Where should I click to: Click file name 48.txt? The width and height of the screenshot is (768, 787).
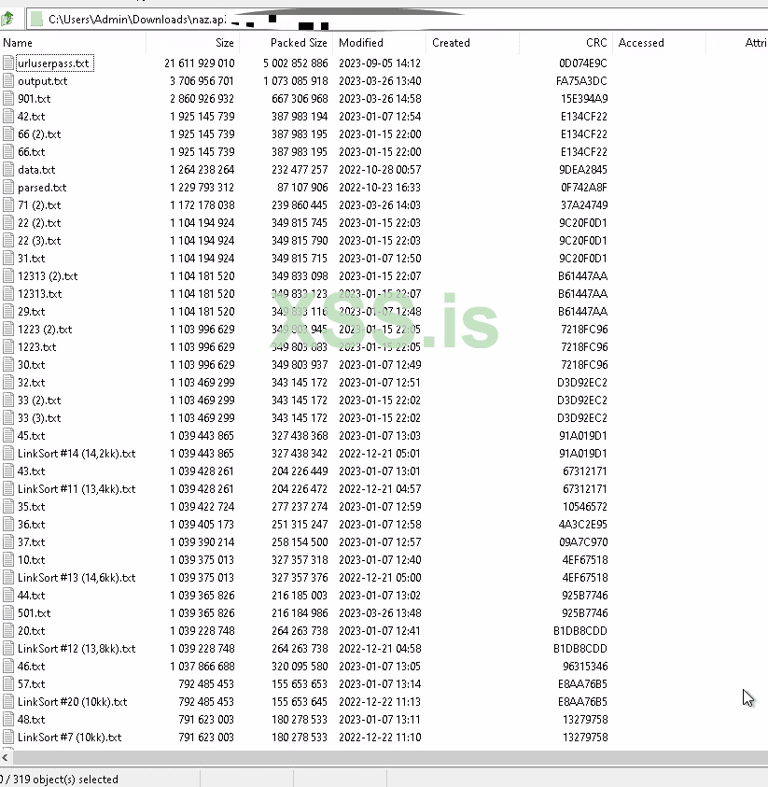click(31, 719)
